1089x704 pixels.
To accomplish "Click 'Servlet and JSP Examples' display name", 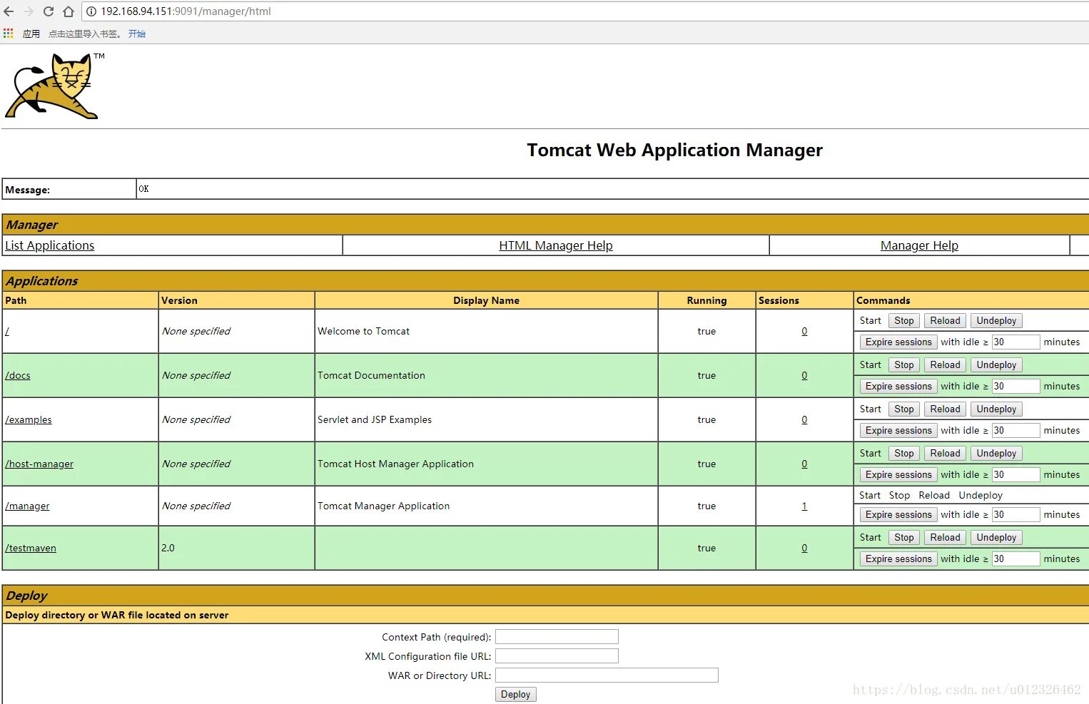I will pyautogui.click(x=375, y=419).
